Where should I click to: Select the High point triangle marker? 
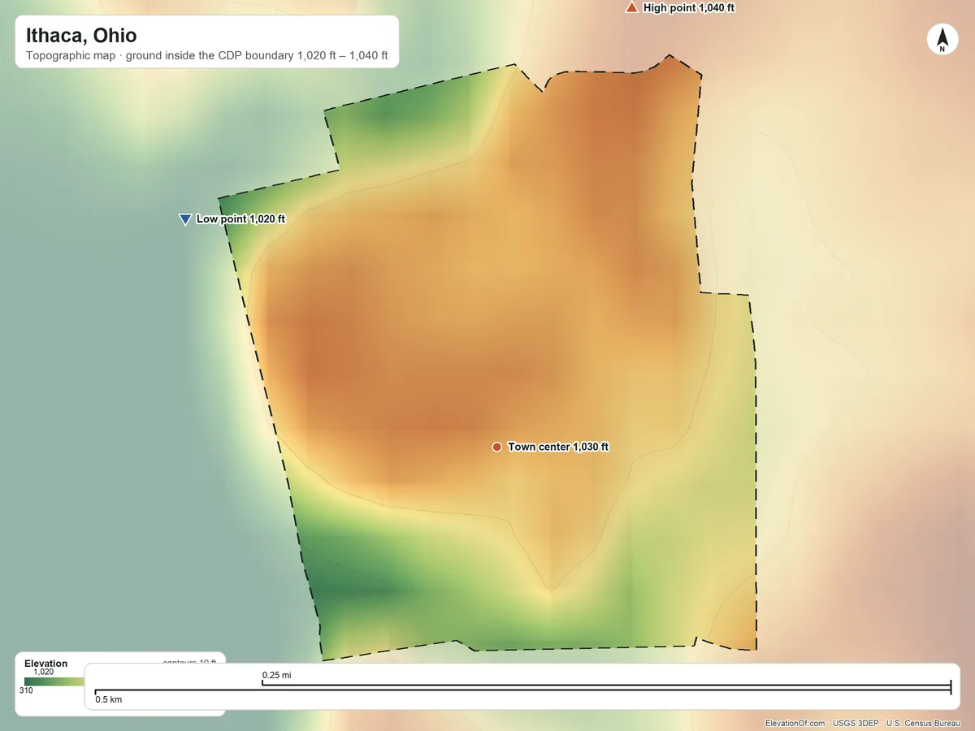631,8
